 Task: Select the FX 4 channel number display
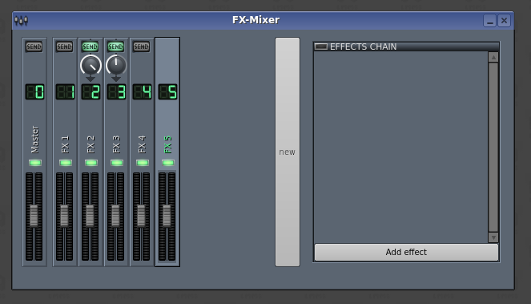[x=142, y=92]
